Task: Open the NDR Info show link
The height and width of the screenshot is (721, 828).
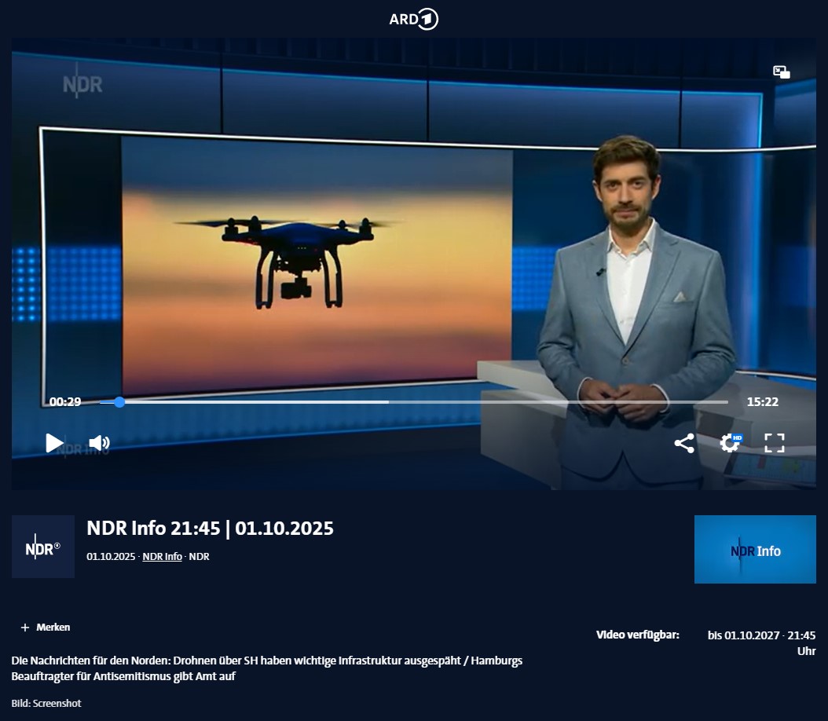Action: [x=162, y=556]
